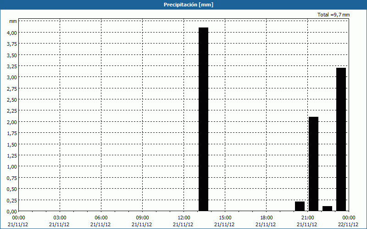Click the 2,1 mm bar after 21:00
Viewport: 367px width, 229px height.
(314, 164)
